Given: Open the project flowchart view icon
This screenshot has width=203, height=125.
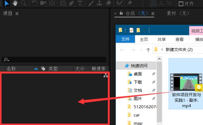Looking at the screenshot, I should click(x=106, y=76).
